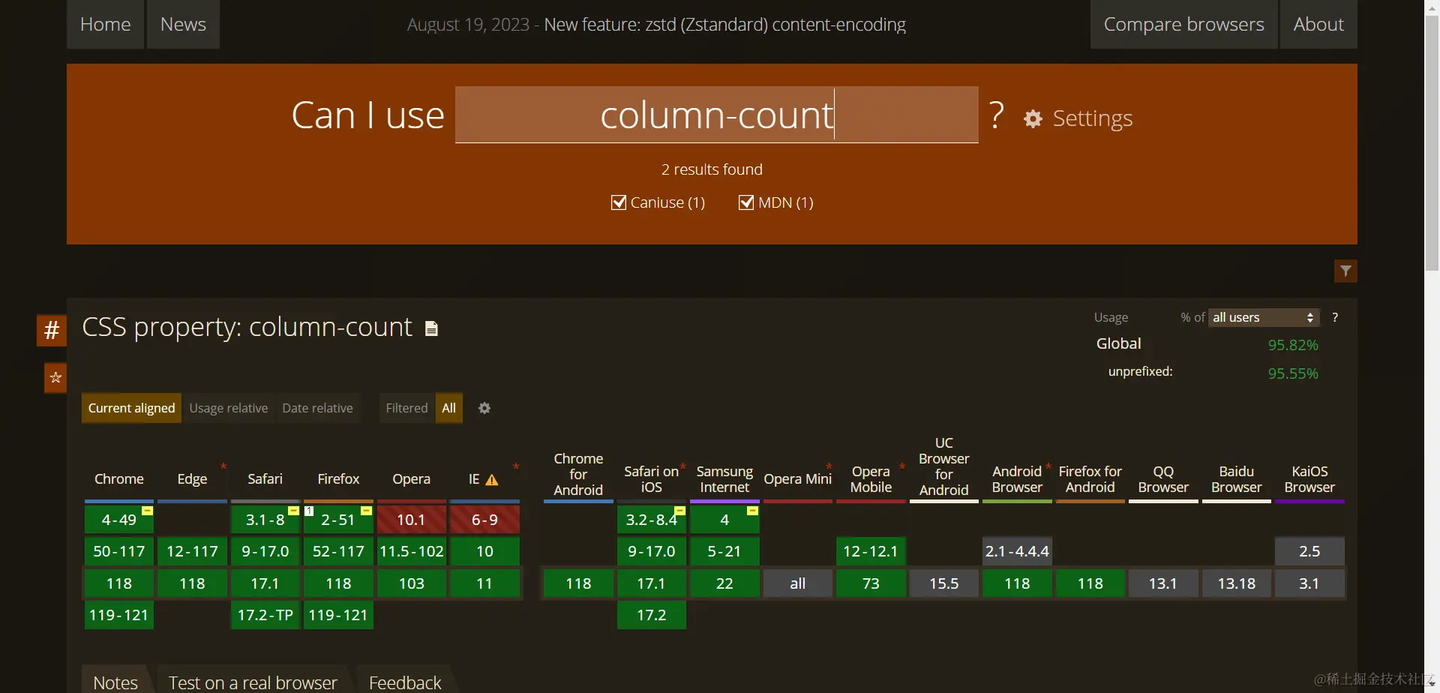This screenshot has height=693, width=1440.
Task: Click the QQ Browser 13.1 cell
Action: click(x=1163, y=583)
